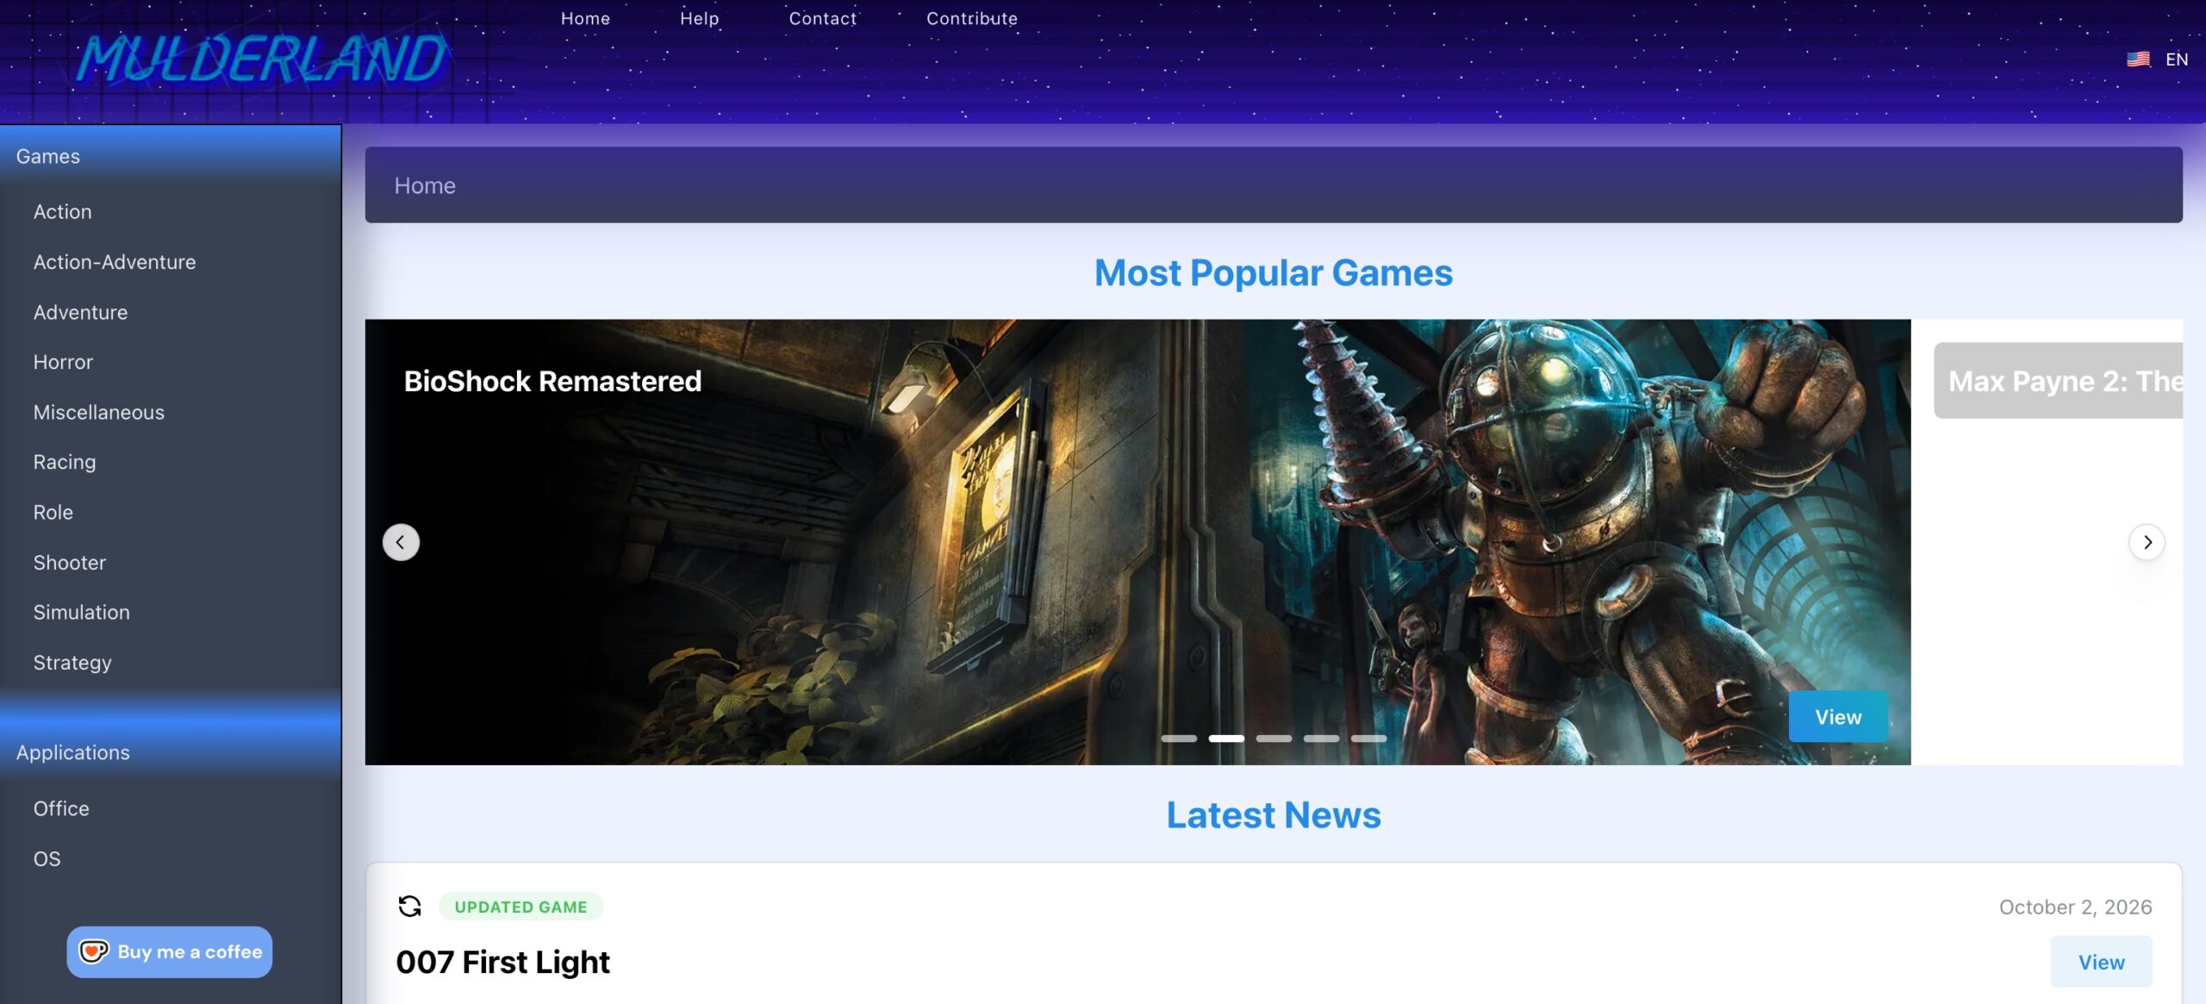Image resolution: width=2206 pixels, height=1004 pixels.
Task: Click the Applications sidebar header
Action: point(171,752)
